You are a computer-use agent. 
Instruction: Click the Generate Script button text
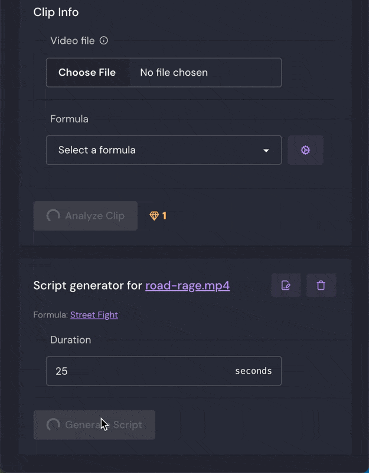tap(104, 425)
